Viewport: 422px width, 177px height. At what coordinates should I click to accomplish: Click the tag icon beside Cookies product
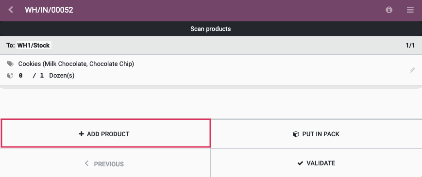(x=10, y=64)
